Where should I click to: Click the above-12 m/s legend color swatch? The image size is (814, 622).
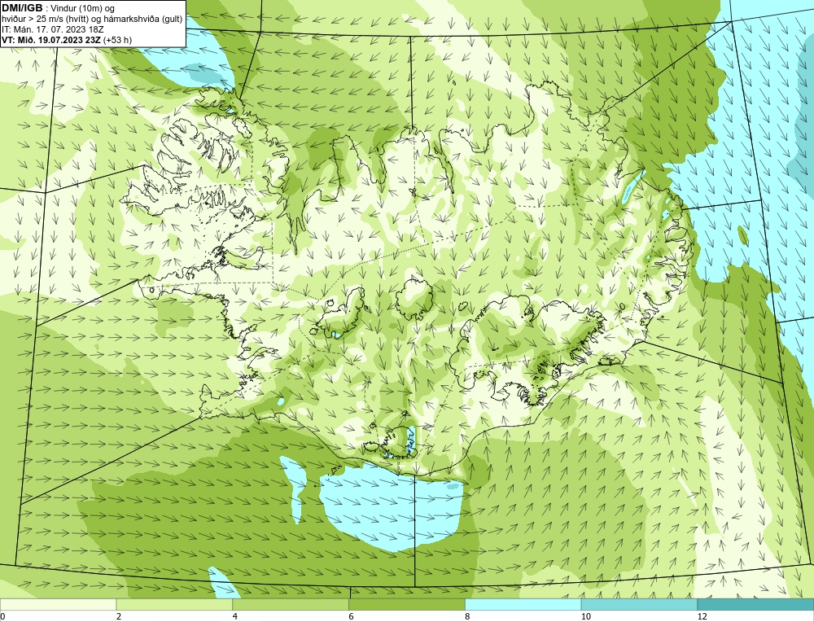point(755,605)
